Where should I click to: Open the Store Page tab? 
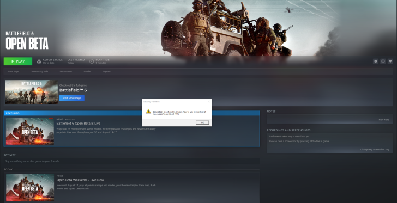click(x=13, y=71)
